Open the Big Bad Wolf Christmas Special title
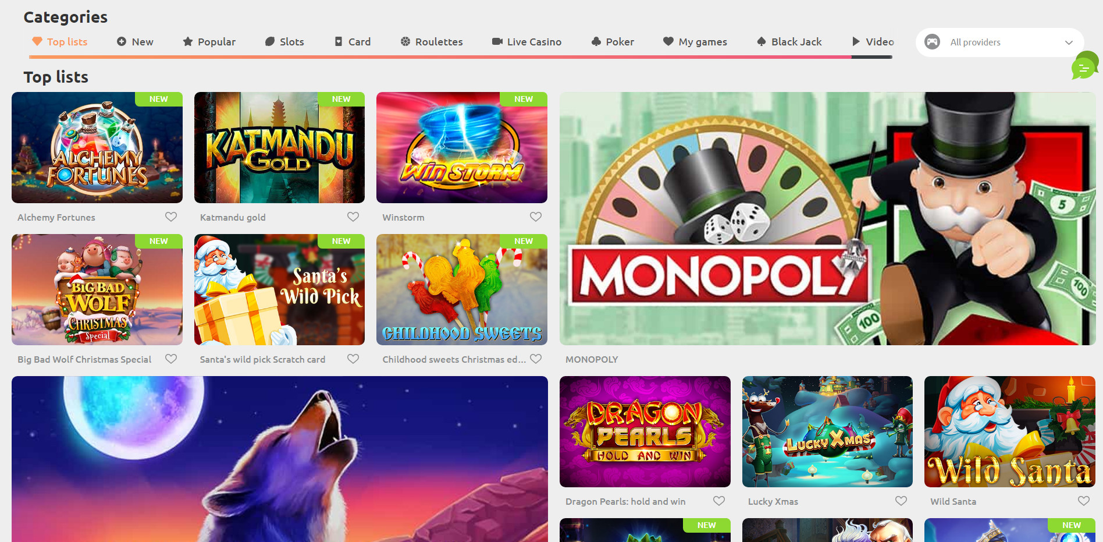 (x=84, y=359)
